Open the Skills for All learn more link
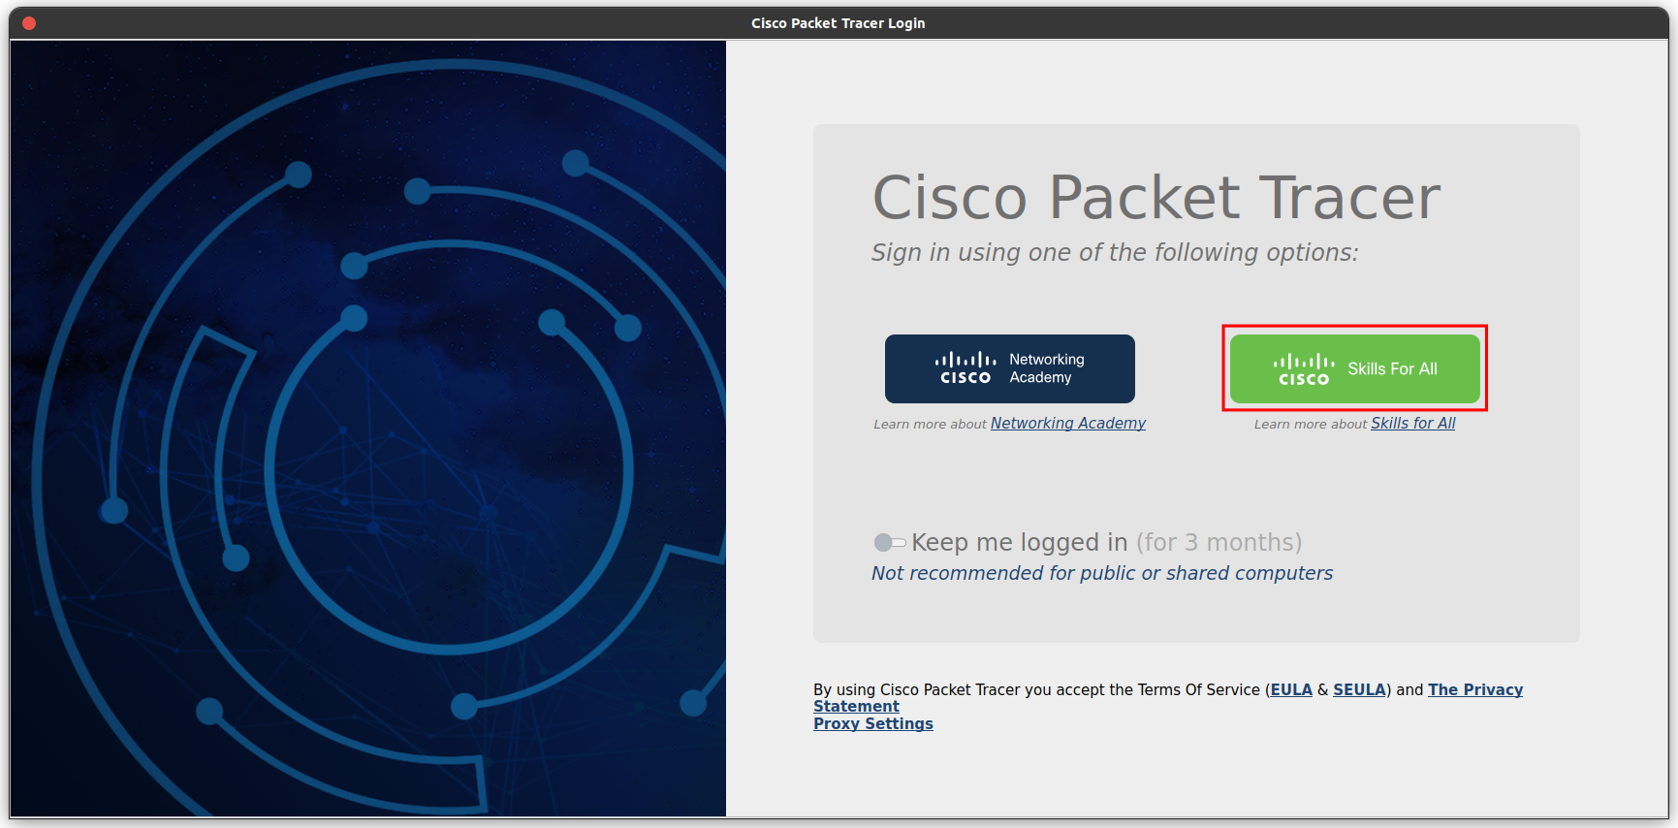Image resolution: width=1678 pixels, height=828 pixels. [1412, 423]
